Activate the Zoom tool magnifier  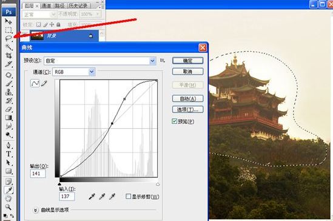(x=8, y=207)
